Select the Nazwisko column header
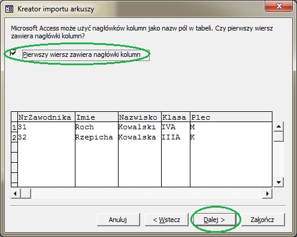The width and height of the screenshot is (297, 237). click(x=140, y=117)
